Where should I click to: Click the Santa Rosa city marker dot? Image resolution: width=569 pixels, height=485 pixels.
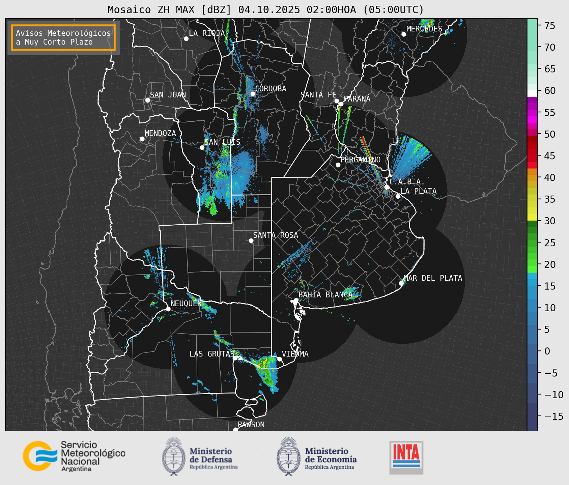pyautogui.click(x=251, y=240)
